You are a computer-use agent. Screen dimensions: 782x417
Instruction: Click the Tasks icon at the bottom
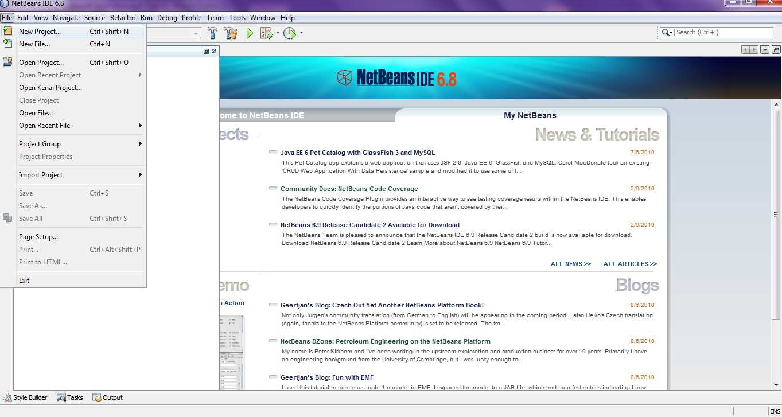pyautogui.click(x=61, y=397)
